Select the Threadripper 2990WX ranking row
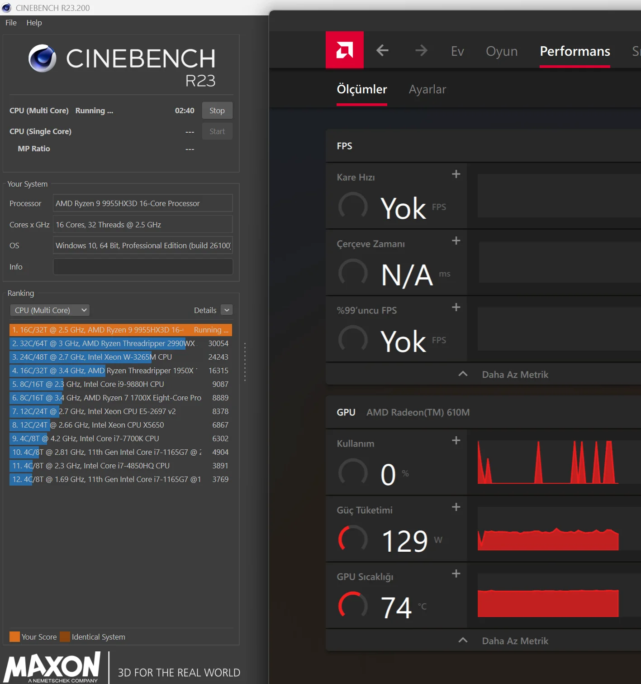 pyautogui.click(x=121, y=343)
